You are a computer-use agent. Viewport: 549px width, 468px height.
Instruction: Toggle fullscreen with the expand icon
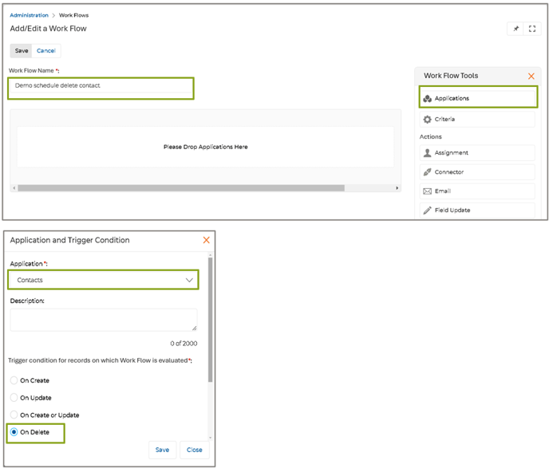coord(532,29)
